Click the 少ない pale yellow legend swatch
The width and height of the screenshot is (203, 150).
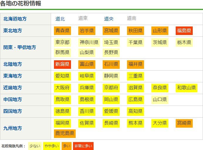[x=35, y=146]
